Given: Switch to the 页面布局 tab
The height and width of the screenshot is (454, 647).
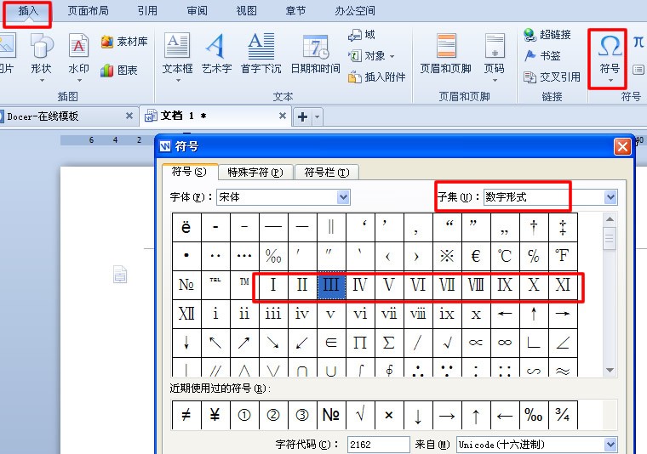Looking at the screenshot, I should pos(88,11).
